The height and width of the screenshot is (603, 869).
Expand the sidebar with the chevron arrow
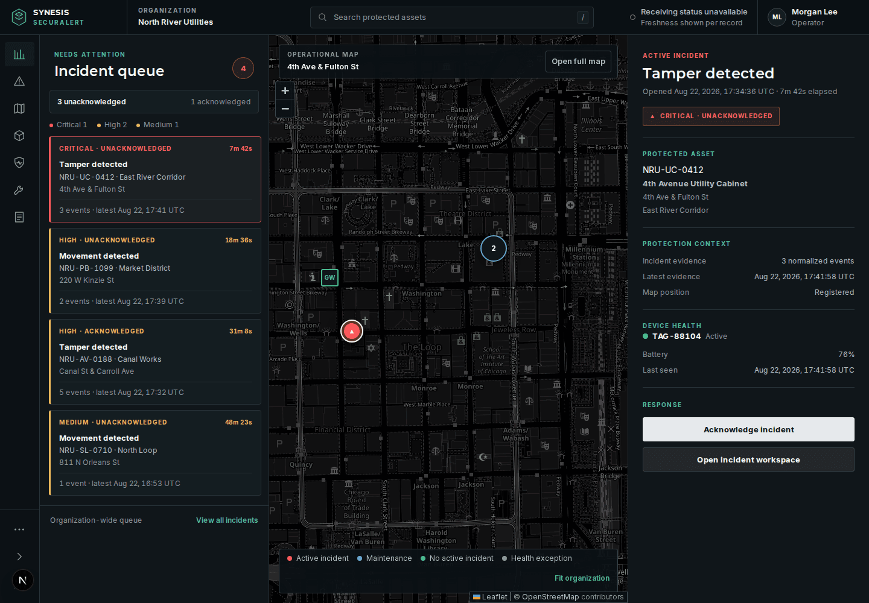19,557
